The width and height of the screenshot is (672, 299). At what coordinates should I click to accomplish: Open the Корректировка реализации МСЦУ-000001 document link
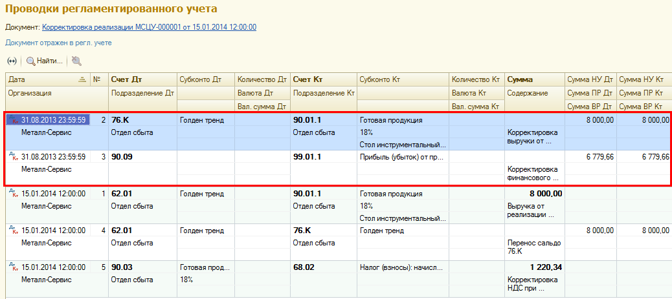(x=149, y=27)
